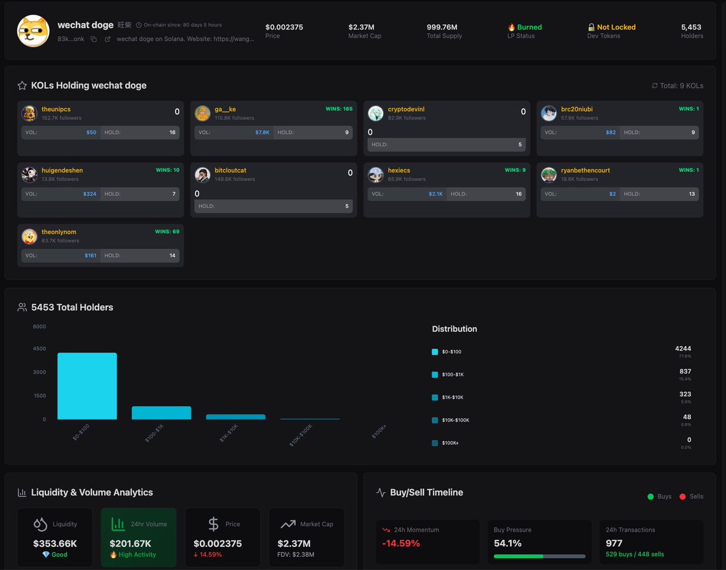Open the 24hr Volume $201.67K card

coord(139,537)
